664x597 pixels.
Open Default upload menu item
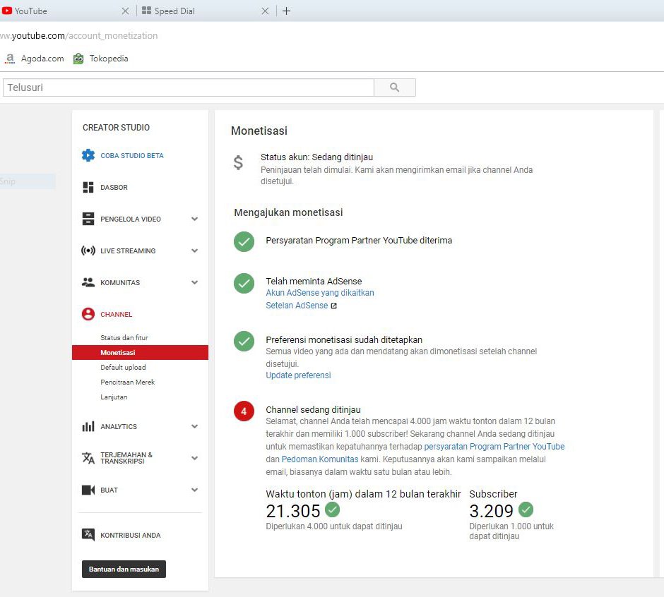[123, 367]
